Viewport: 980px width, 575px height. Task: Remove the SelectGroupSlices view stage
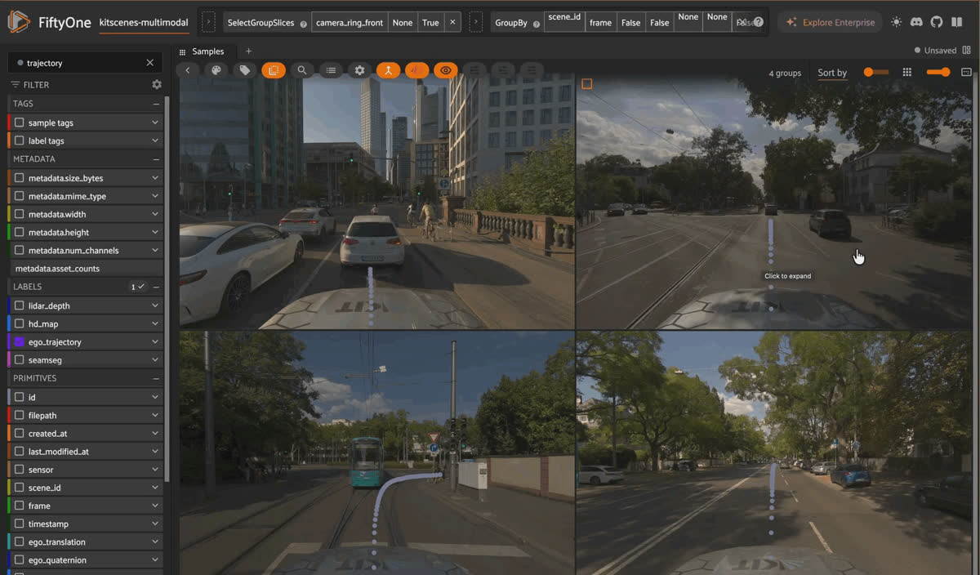pyautogui.click(x=453, y=23)
